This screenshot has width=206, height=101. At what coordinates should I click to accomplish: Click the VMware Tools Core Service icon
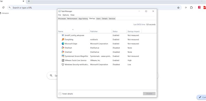tap(63, 60)
